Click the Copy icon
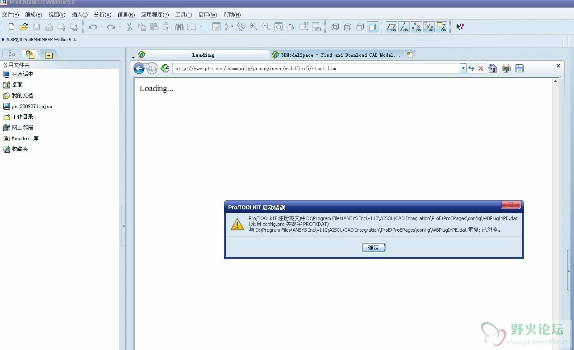 coord(142,27)
